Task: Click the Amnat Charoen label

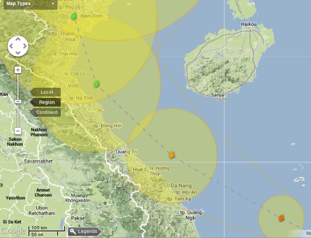Action: point(43,192)
